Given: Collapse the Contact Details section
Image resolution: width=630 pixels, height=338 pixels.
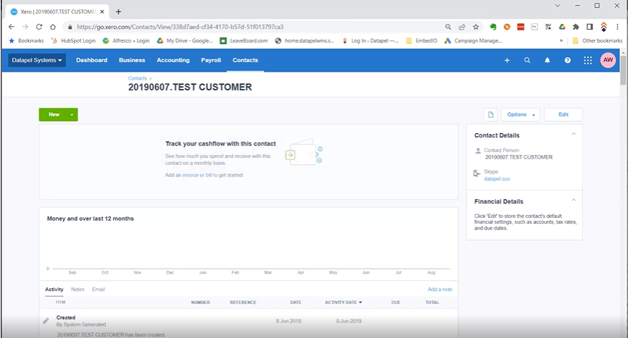Looking at the screenshot, I should point(573,134).
